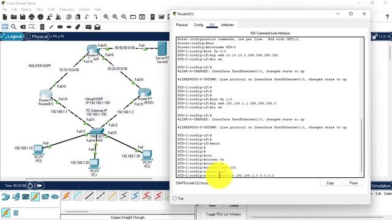Click Toggle PDU List Window

coord(223,215)
